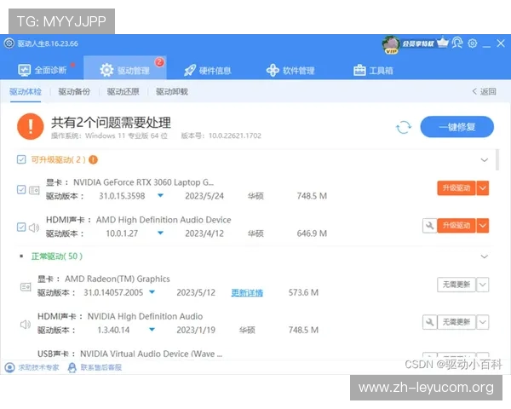Click the wrench tool for AMD HDMI audio
The image size is (511, 409).
click(429, 225)
